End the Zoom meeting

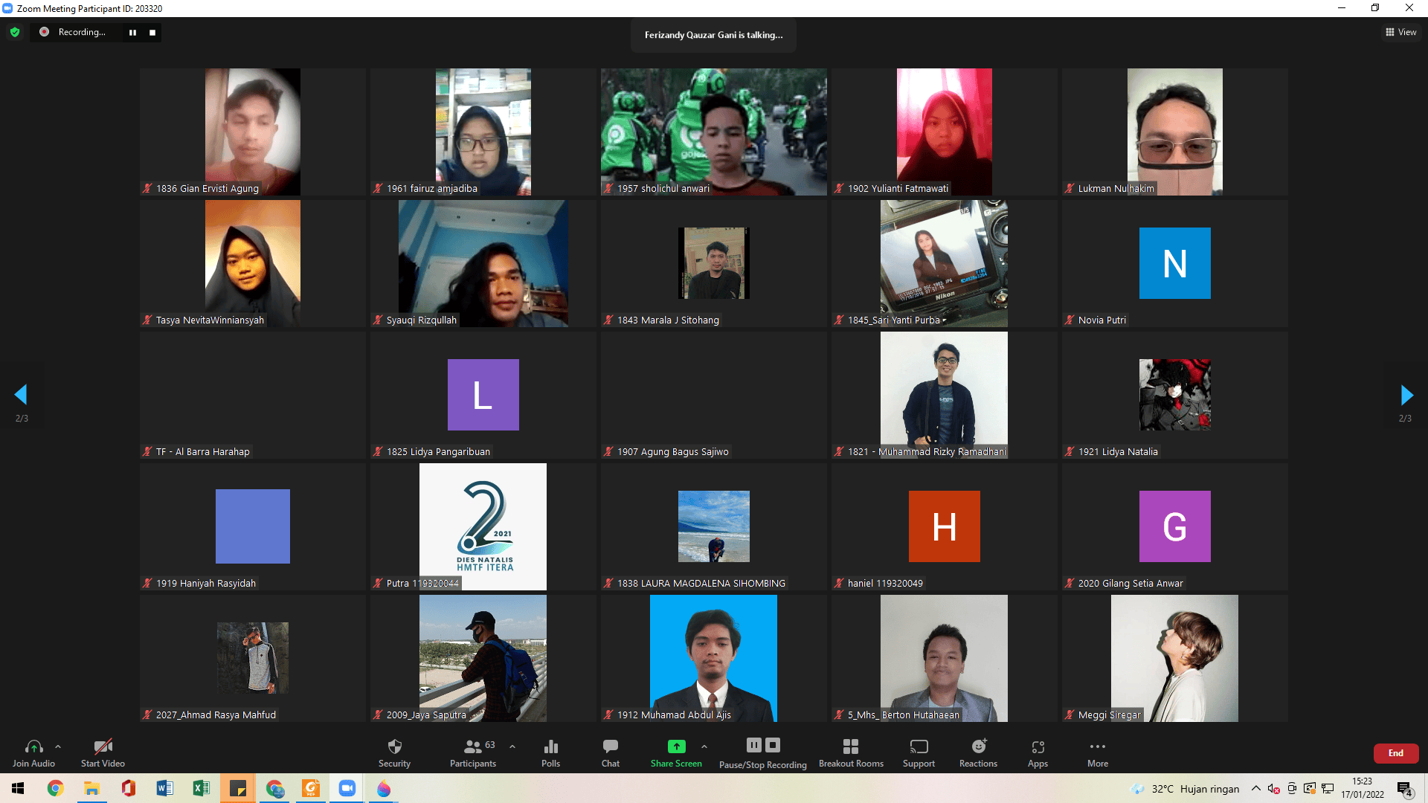pos(1395,753)
